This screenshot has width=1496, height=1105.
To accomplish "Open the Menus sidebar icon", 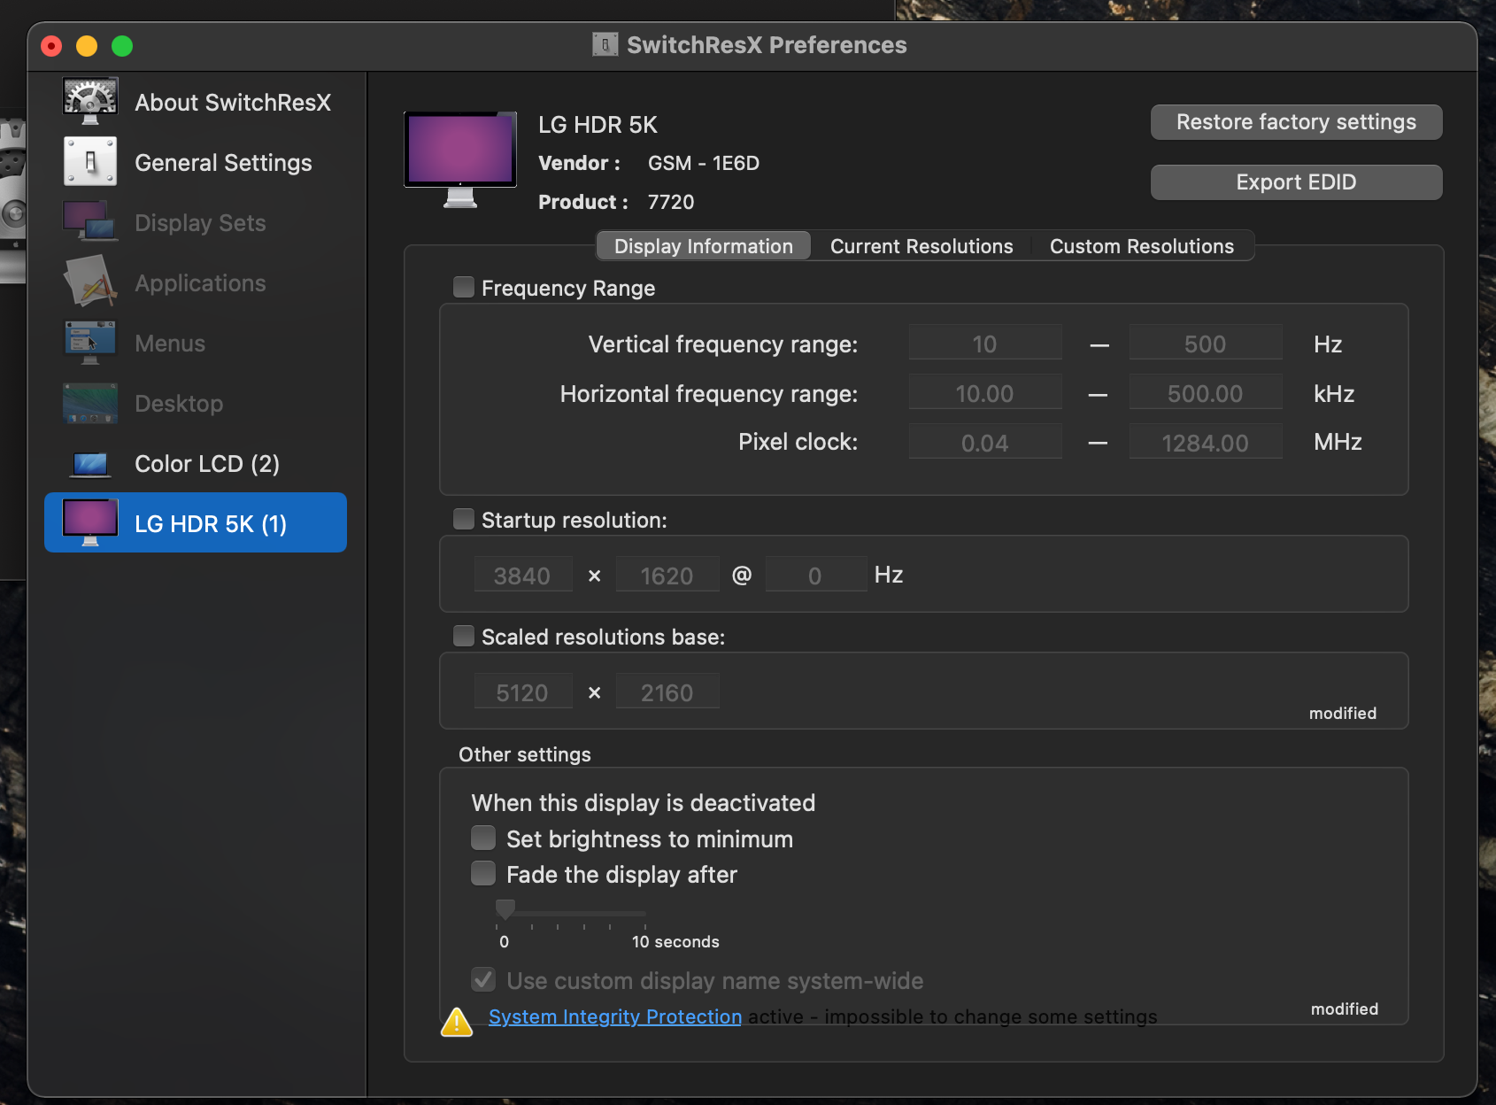I will point(90,343).
